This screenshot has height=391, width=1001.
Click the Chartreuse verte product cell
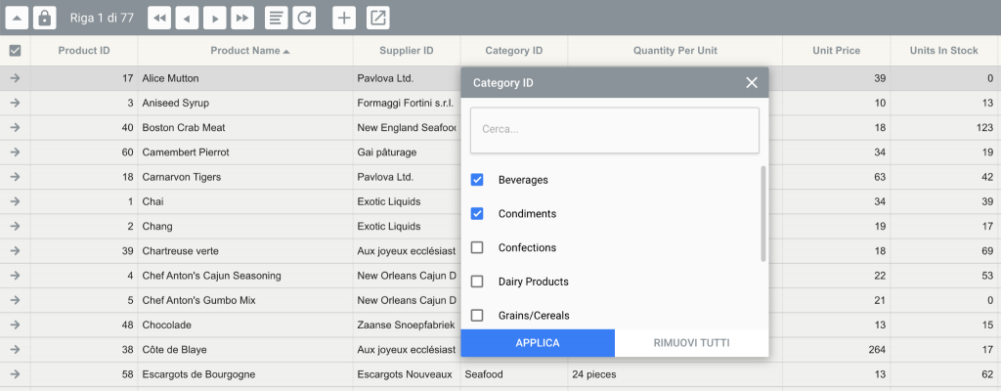point(245,251)
